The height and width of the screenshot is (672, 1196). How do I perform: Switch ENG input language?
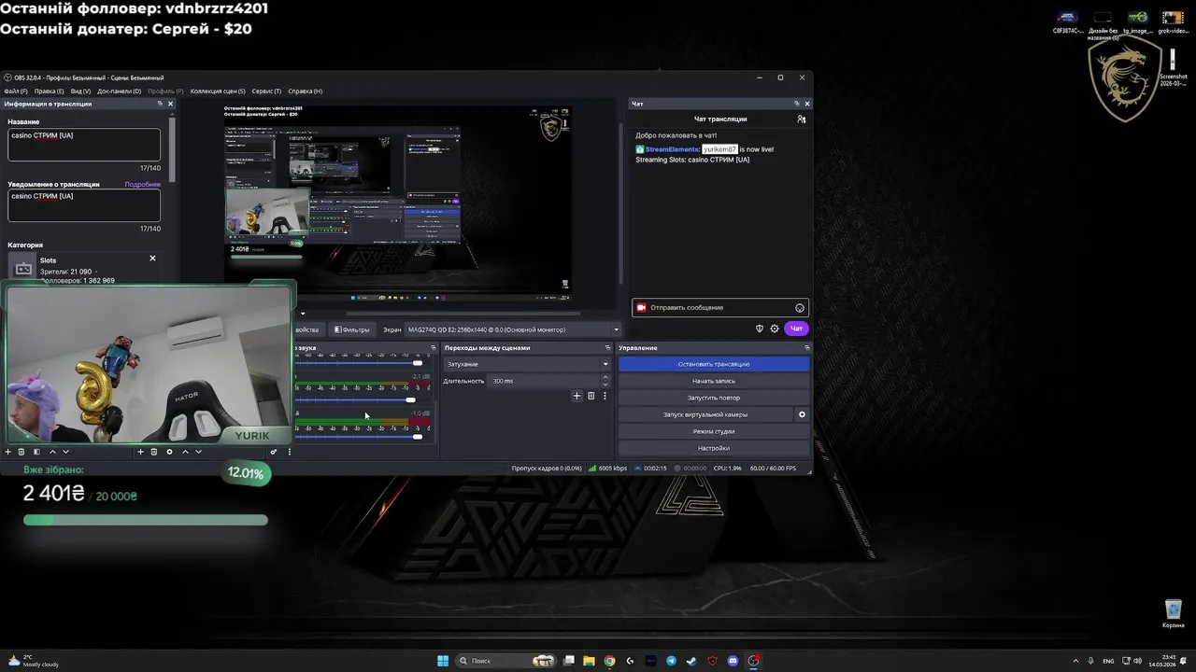point(1108,661)
